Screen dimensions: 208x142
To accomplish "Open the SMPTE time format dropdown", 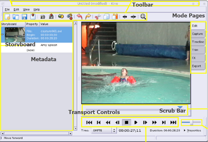I will [114, 130].
